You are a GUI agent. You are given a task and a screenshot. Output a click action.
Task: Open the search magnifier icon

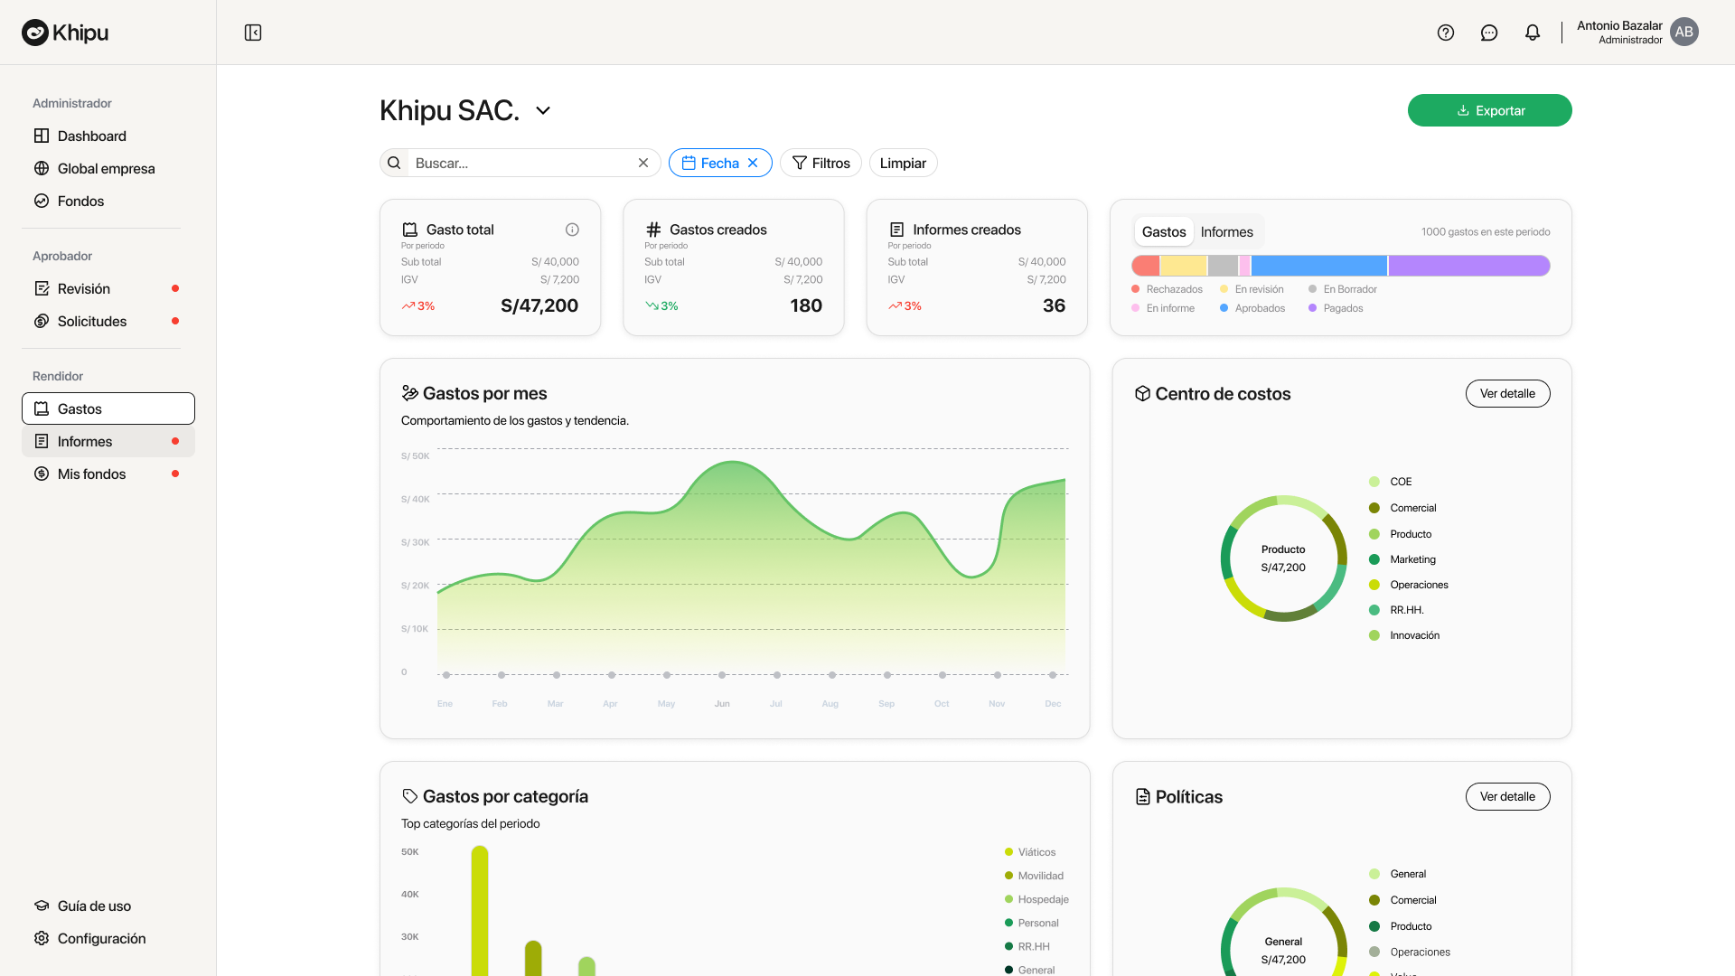(x=394, y=163)
